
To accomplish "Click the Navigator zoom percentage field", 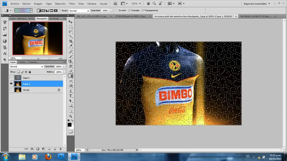I will point(15,58).
